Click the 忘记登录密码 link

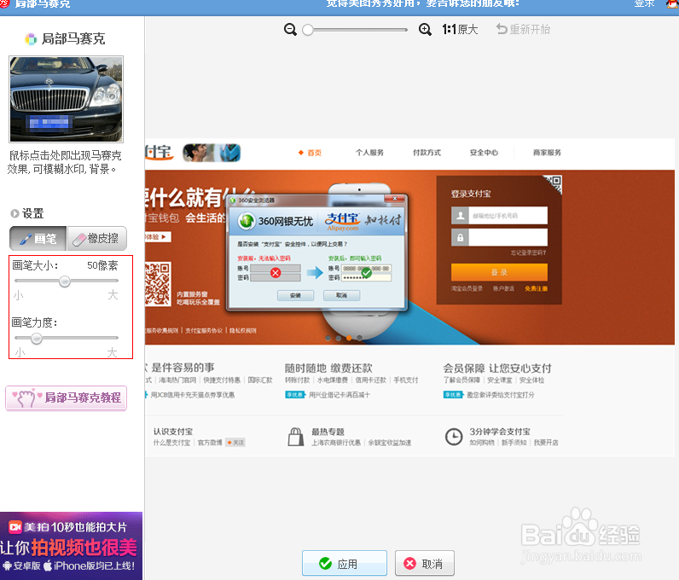click(528, 252)
